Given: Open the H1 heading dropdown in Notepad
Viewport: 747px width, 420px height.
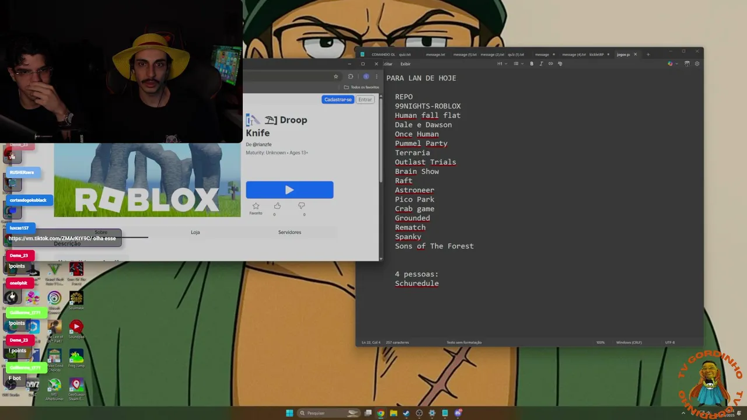Looking at the screenshot, I should 501,64.
